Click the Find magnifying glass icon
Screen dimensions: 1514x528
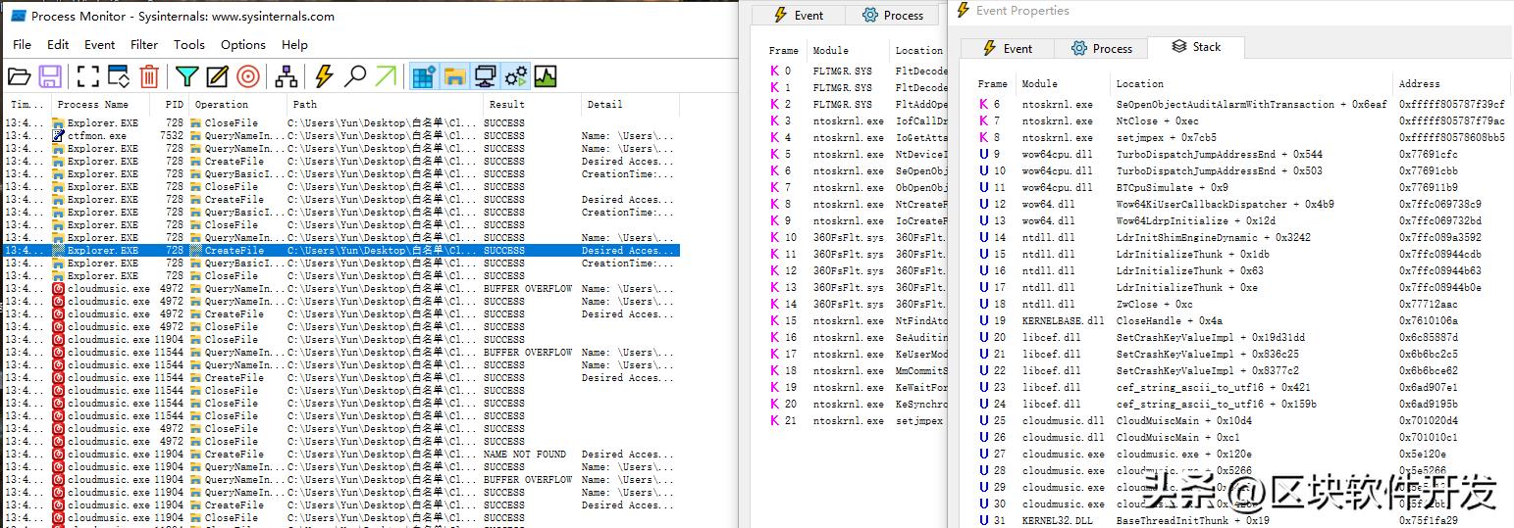pos(355,76)
